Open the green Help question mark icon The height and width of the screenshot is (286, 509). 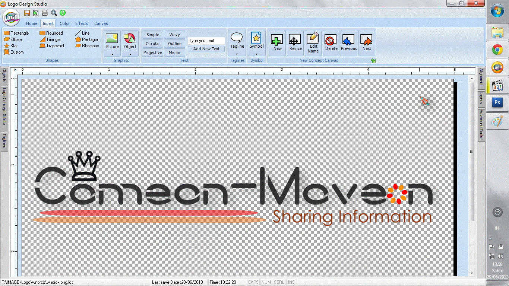63,13
